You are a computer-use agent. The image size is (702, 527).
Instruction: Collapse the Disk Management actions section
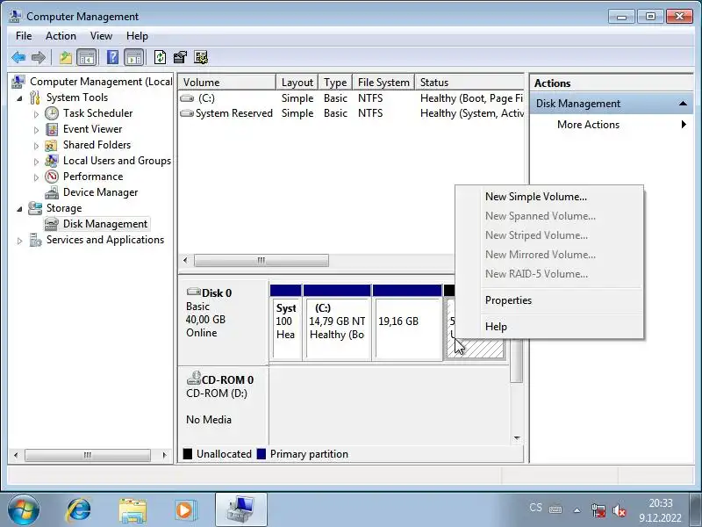(683, 104)
